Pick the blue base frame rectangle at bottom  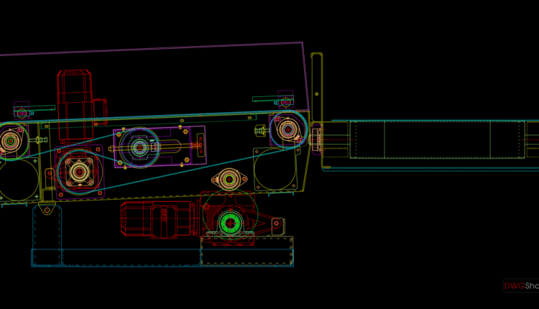(x=162, y=257)
